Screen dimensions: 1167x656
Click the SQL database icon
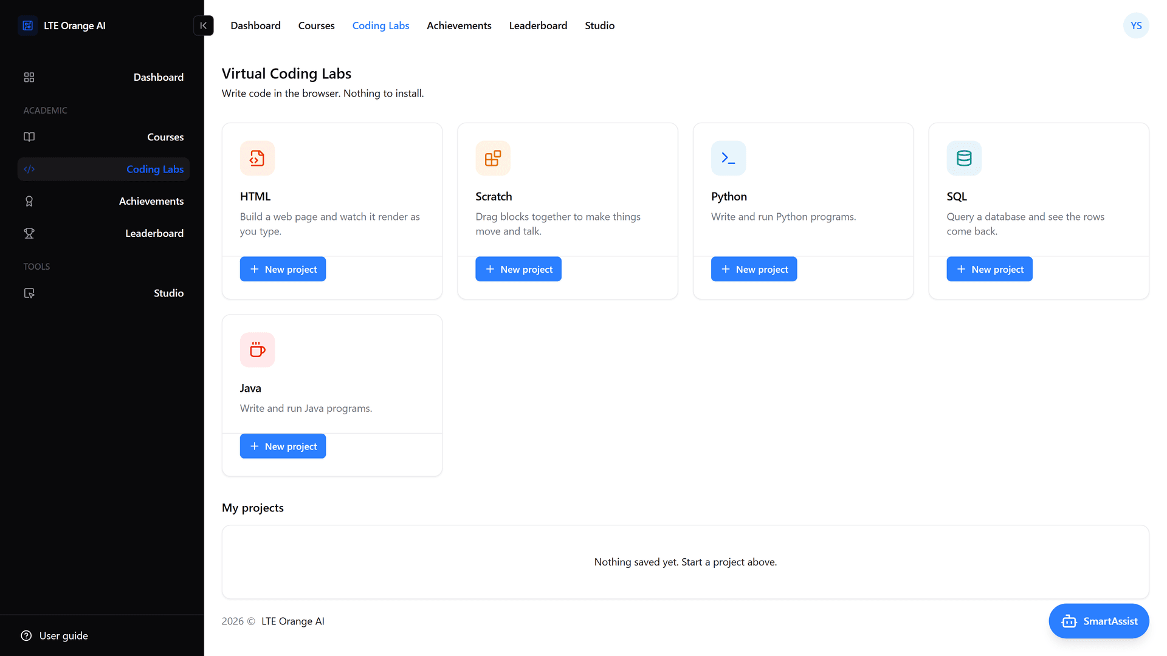pyautogui.click(x=964, y=158)
